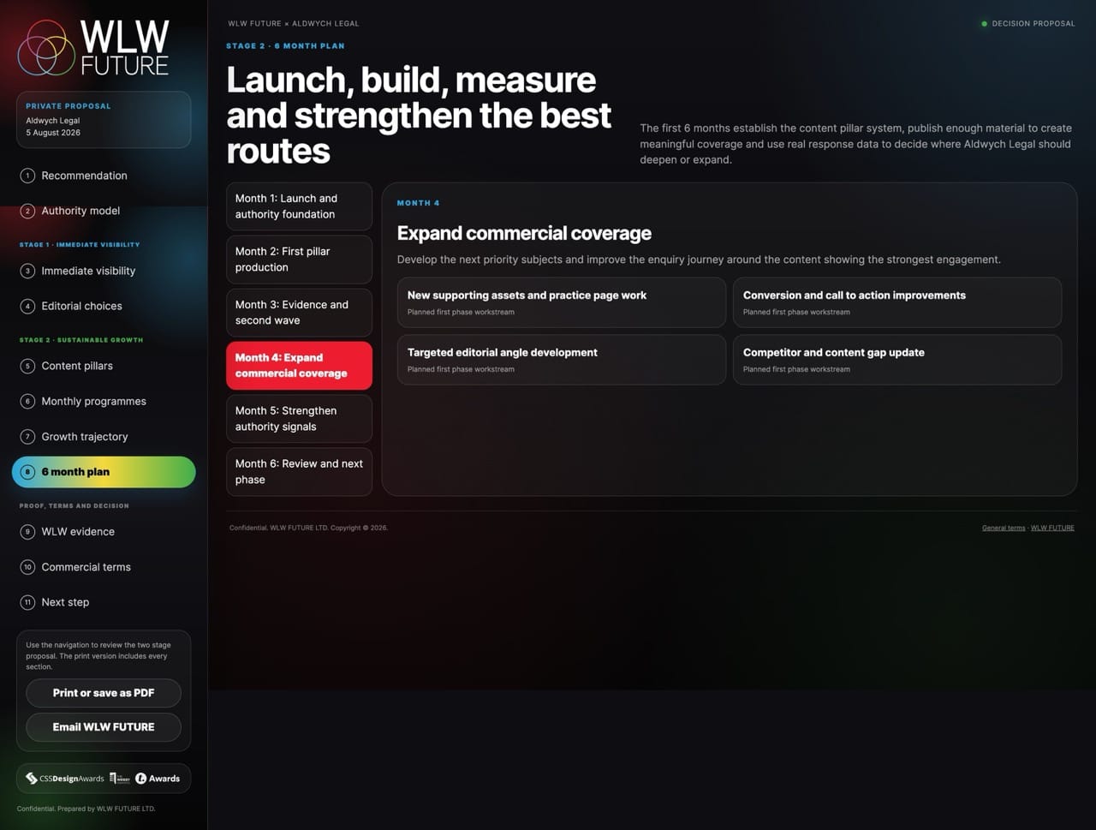Click the 'Expand commercial coverage' panel heading

point(524,233)
